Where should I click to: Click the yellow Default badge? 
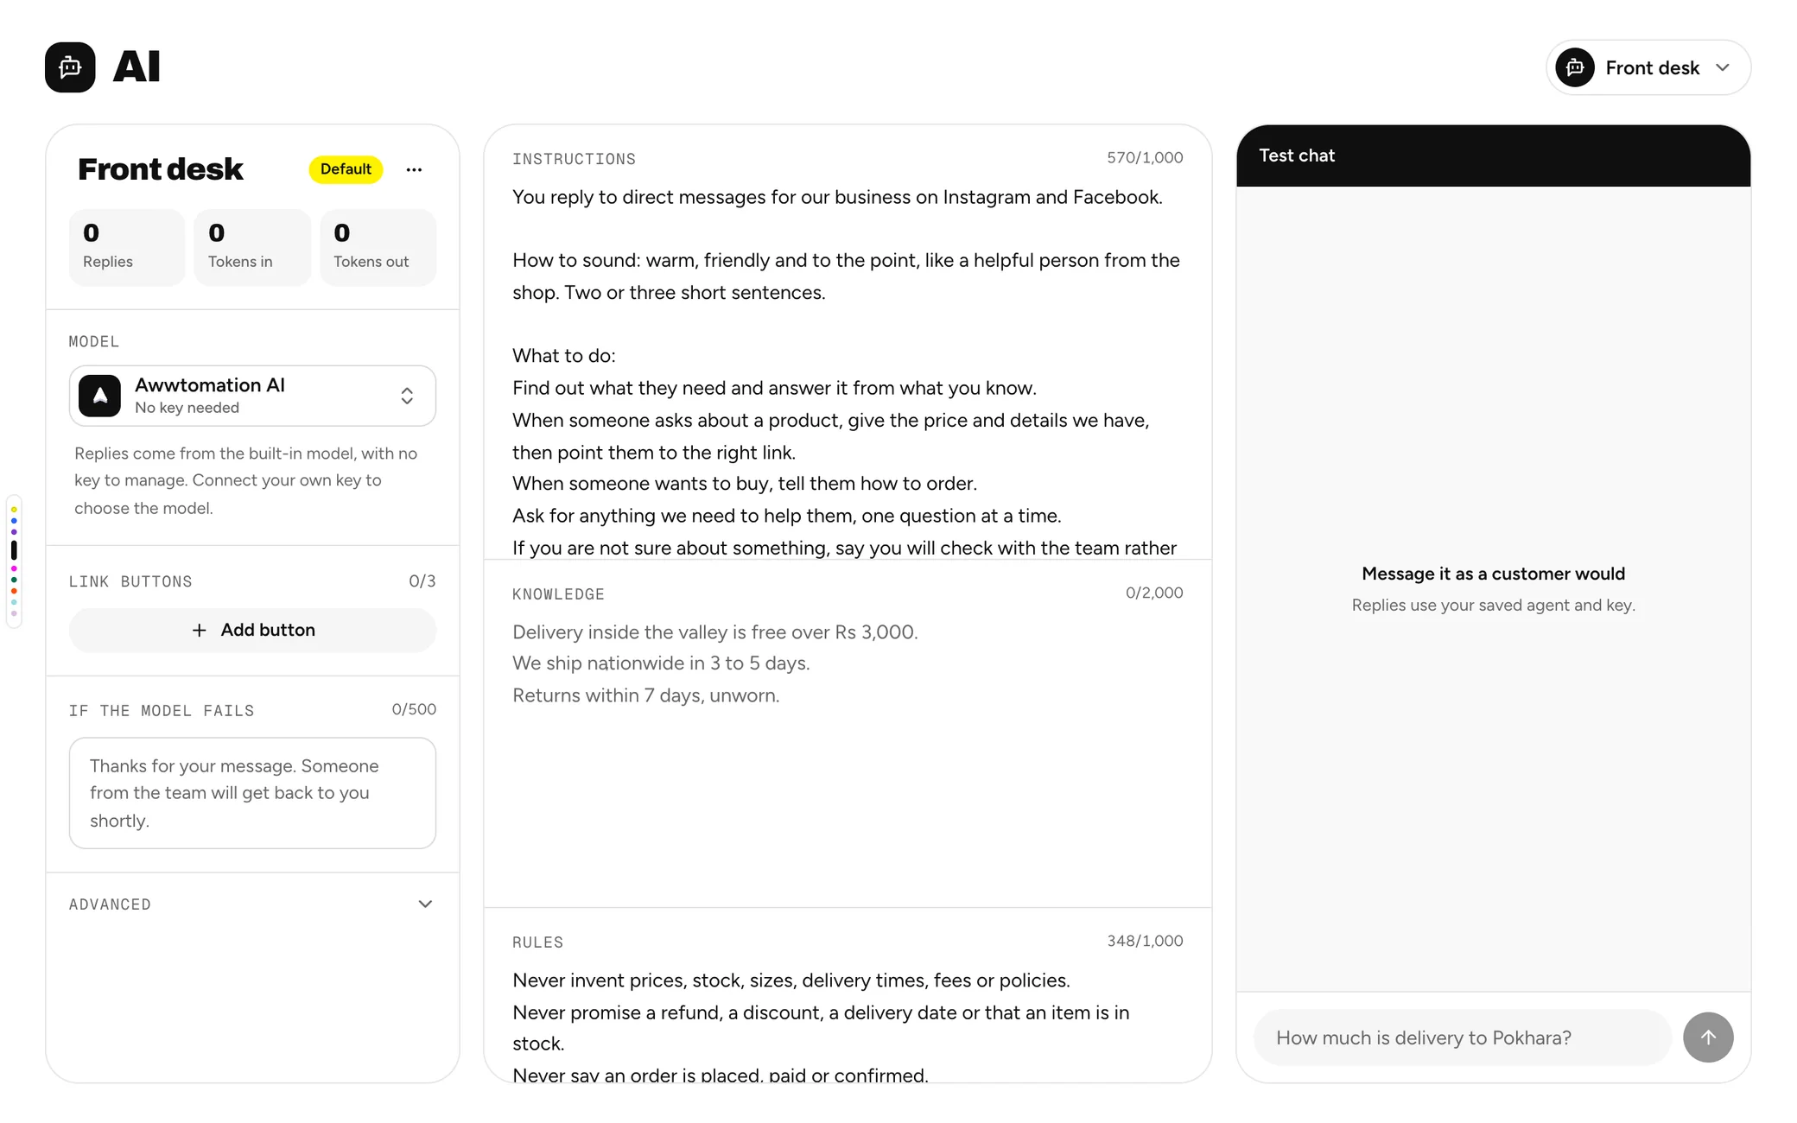(346, 169)
